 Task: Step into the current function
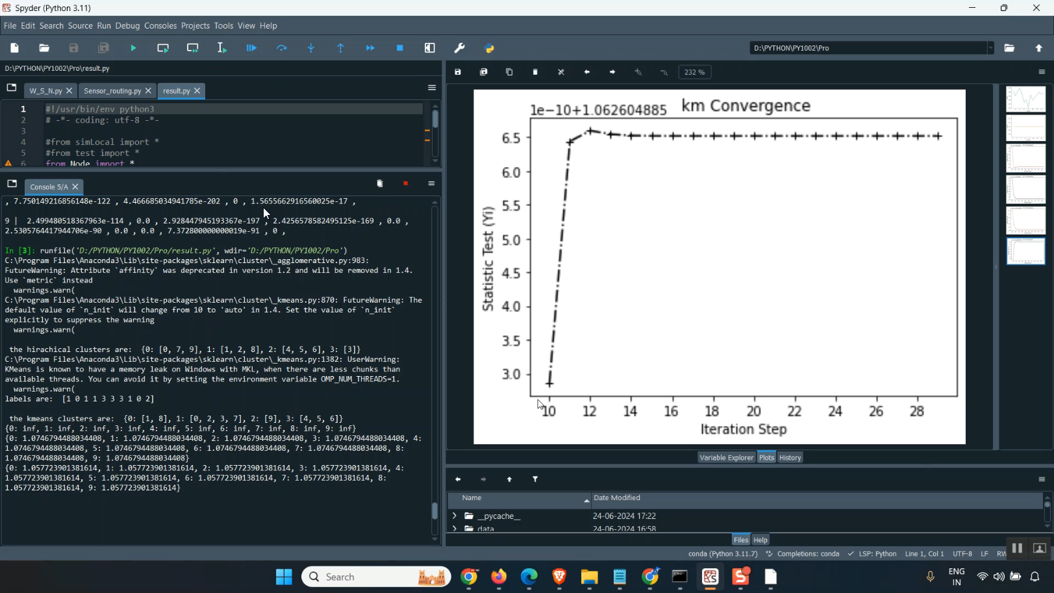point(311,47)
